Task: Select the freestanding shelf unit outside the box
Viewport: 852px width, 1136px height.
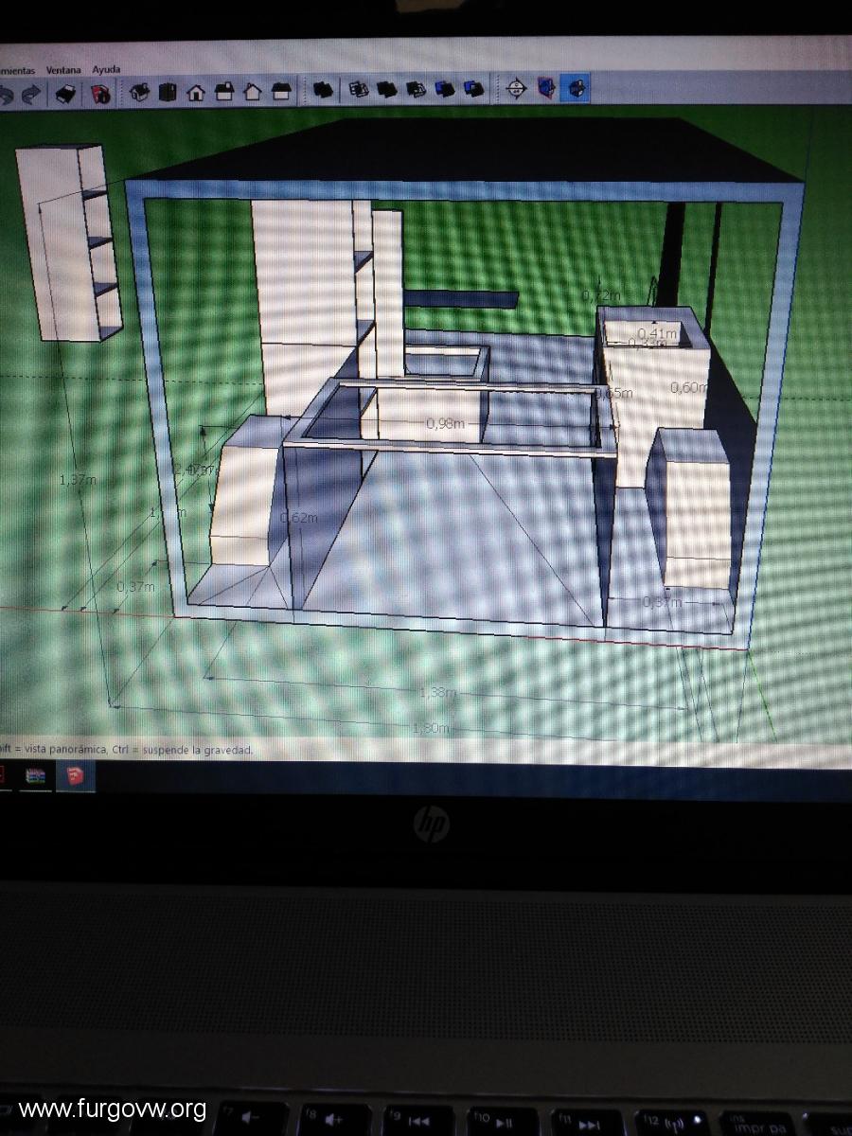Action: point(70,242)
